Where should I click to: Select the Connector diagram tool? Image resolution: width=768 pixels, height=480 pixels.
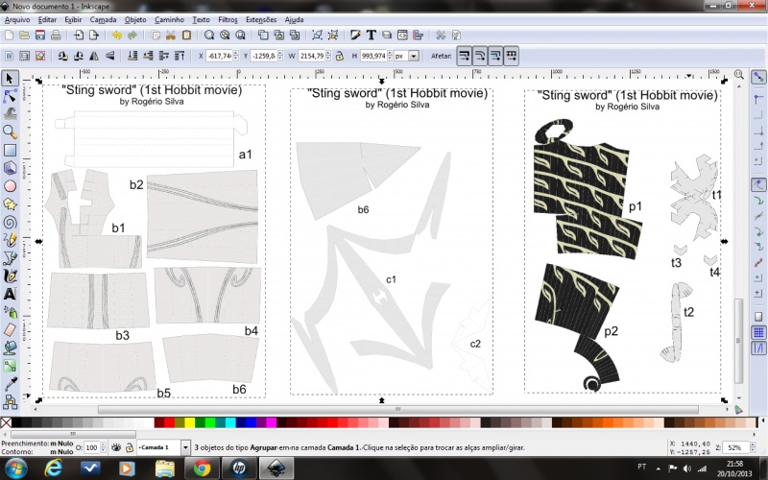coord(10,402)
